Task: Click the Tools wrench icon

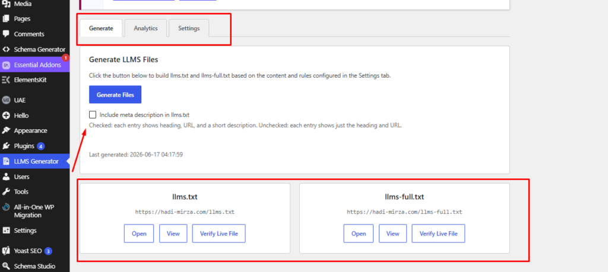Action: pos(6,191)
